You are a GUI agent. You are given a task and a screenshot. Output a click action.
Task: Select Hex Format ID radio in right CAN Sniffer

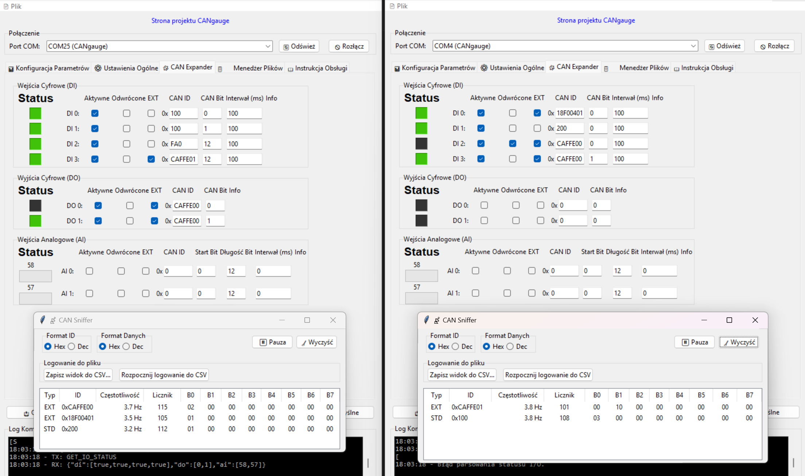tap(432, 346)
